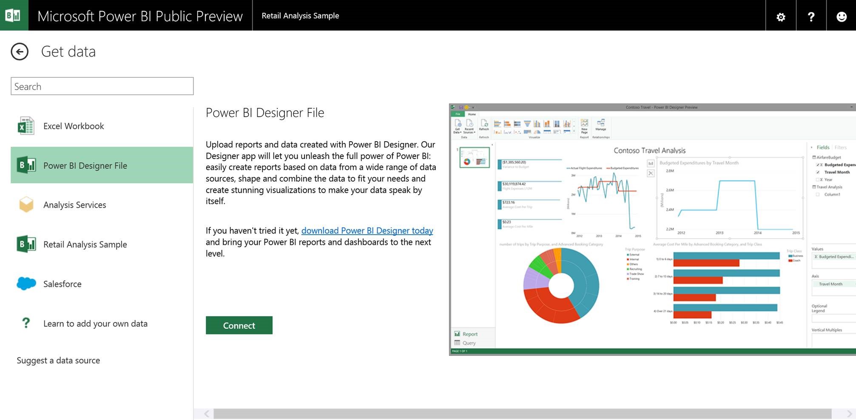Screen dimensions: 856x420
Task: Open Suggest a data source link
Action: [x=58, y=360]
